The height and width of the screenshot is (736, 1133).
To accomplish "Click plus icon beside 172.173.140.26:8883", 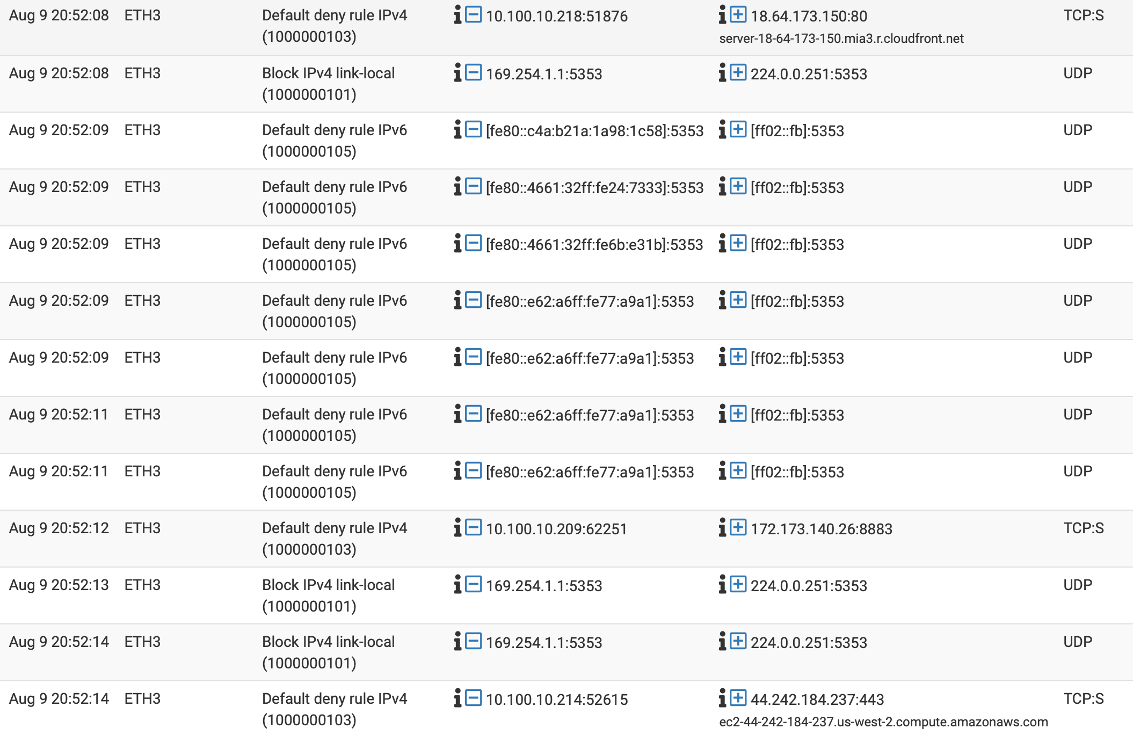I will pyautogui.click(x=738, y=527).
